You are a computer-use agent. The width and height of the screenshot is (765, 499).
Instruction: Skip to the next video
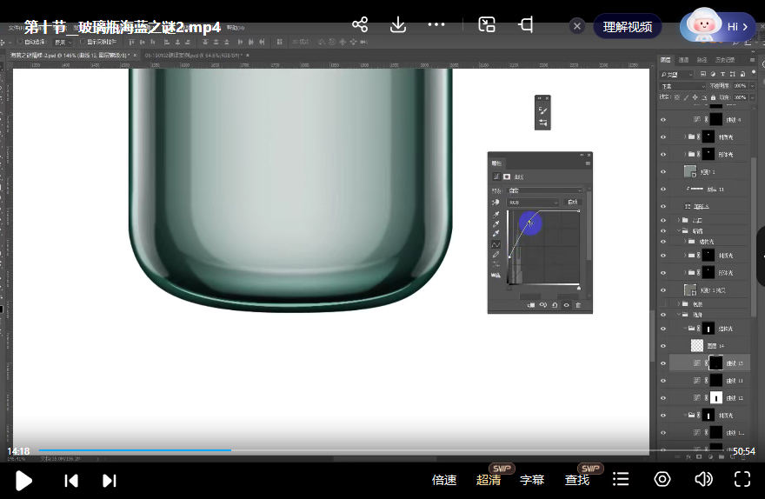[x=110, y=480]
